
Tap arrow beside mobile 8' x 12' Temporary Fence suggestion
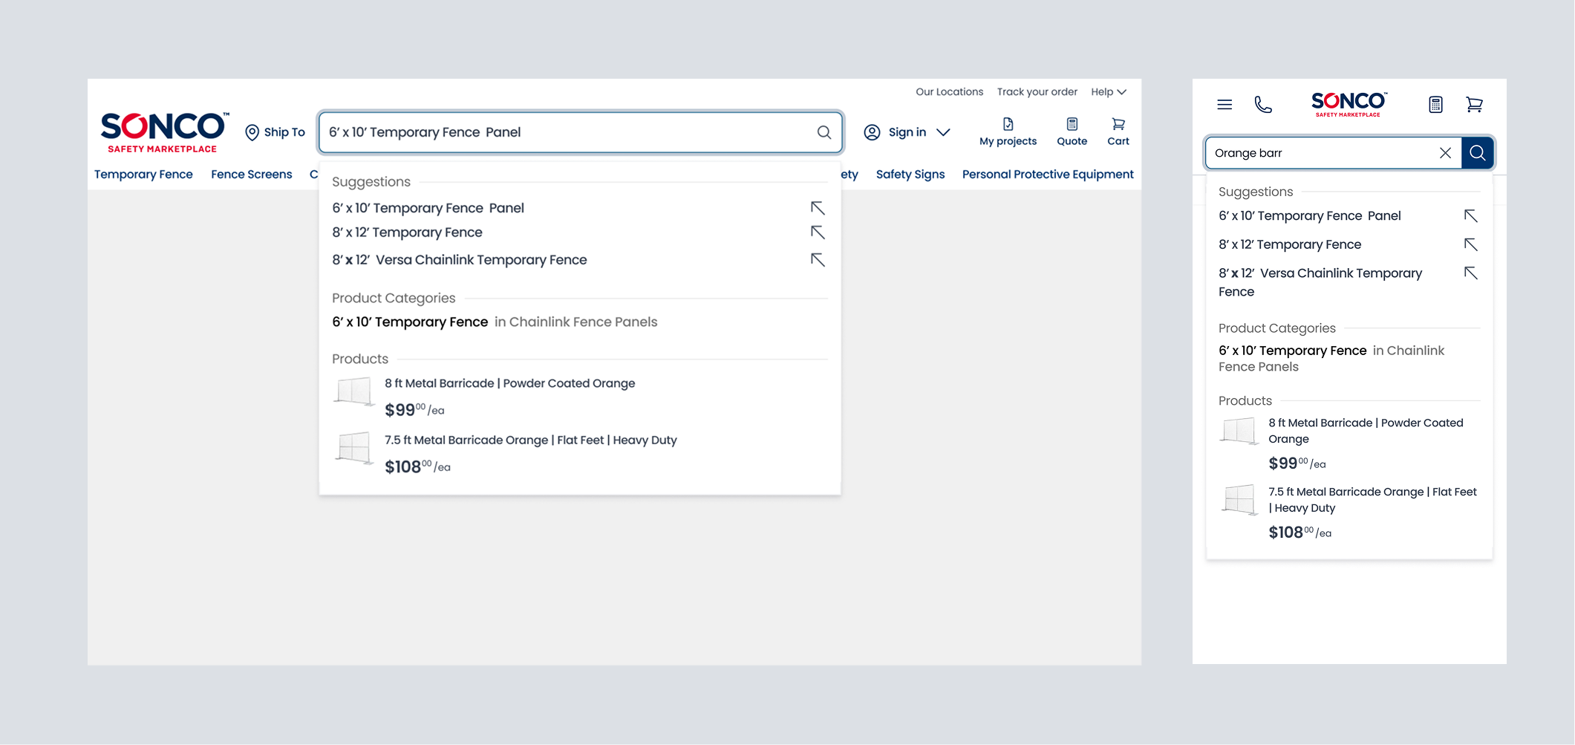click(x=1470, y=244)
